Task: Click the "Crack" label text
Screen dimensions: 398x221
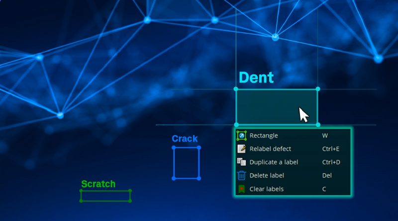Action: [185, 139]
